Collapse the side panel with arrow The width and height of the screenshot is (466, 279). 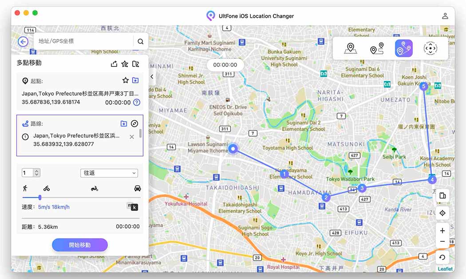pos(152,77)
